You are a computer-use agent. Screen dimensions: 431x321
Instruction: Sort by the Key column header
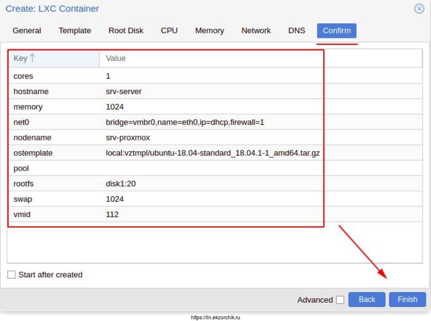point(21,58)
